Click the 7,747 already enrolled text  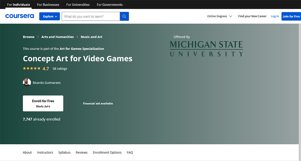[x=41, y=119]
